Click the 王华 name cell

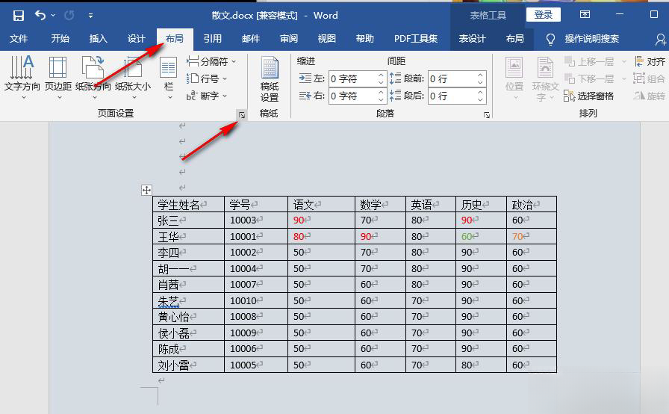pyautogui.click(x=188, y=236)
